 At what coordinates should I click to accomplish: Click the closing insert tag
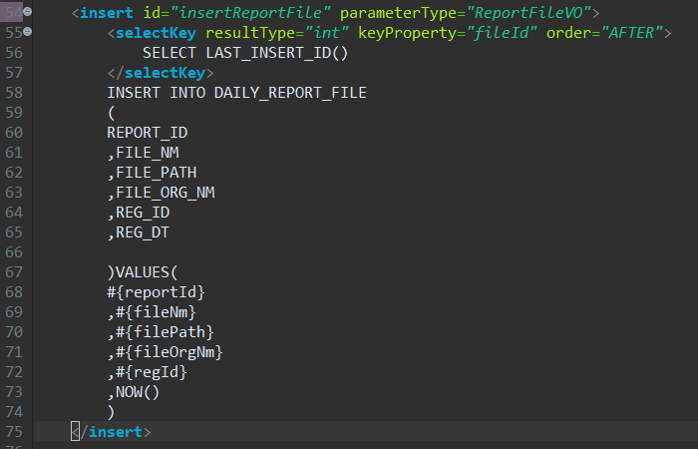click(111, 432)
